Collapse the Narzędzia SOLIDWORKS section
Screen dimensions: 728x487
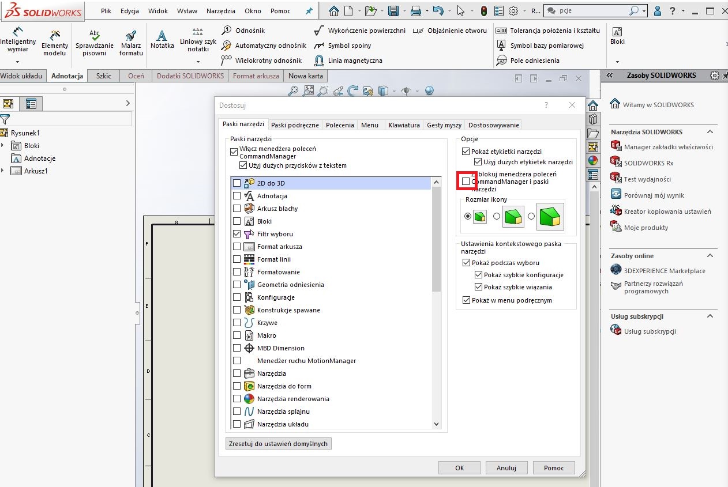coord(711,132)
